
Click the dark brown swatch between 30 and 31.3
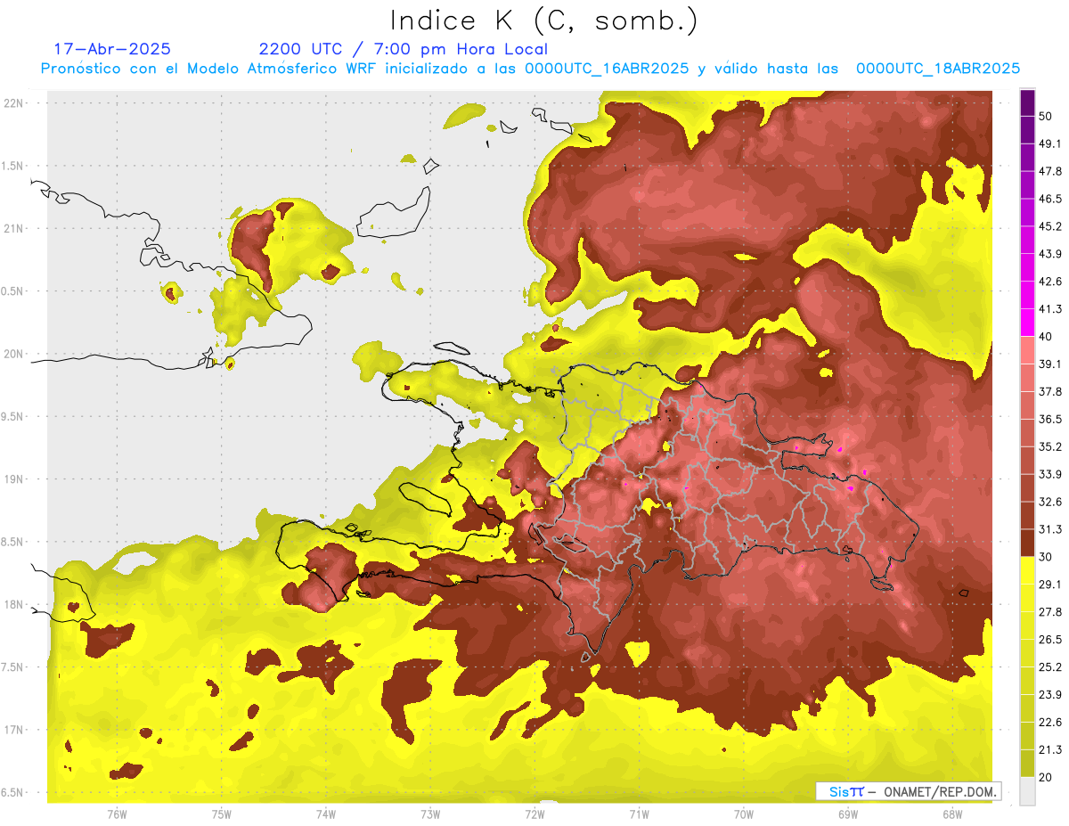(x=1027, y=543)
